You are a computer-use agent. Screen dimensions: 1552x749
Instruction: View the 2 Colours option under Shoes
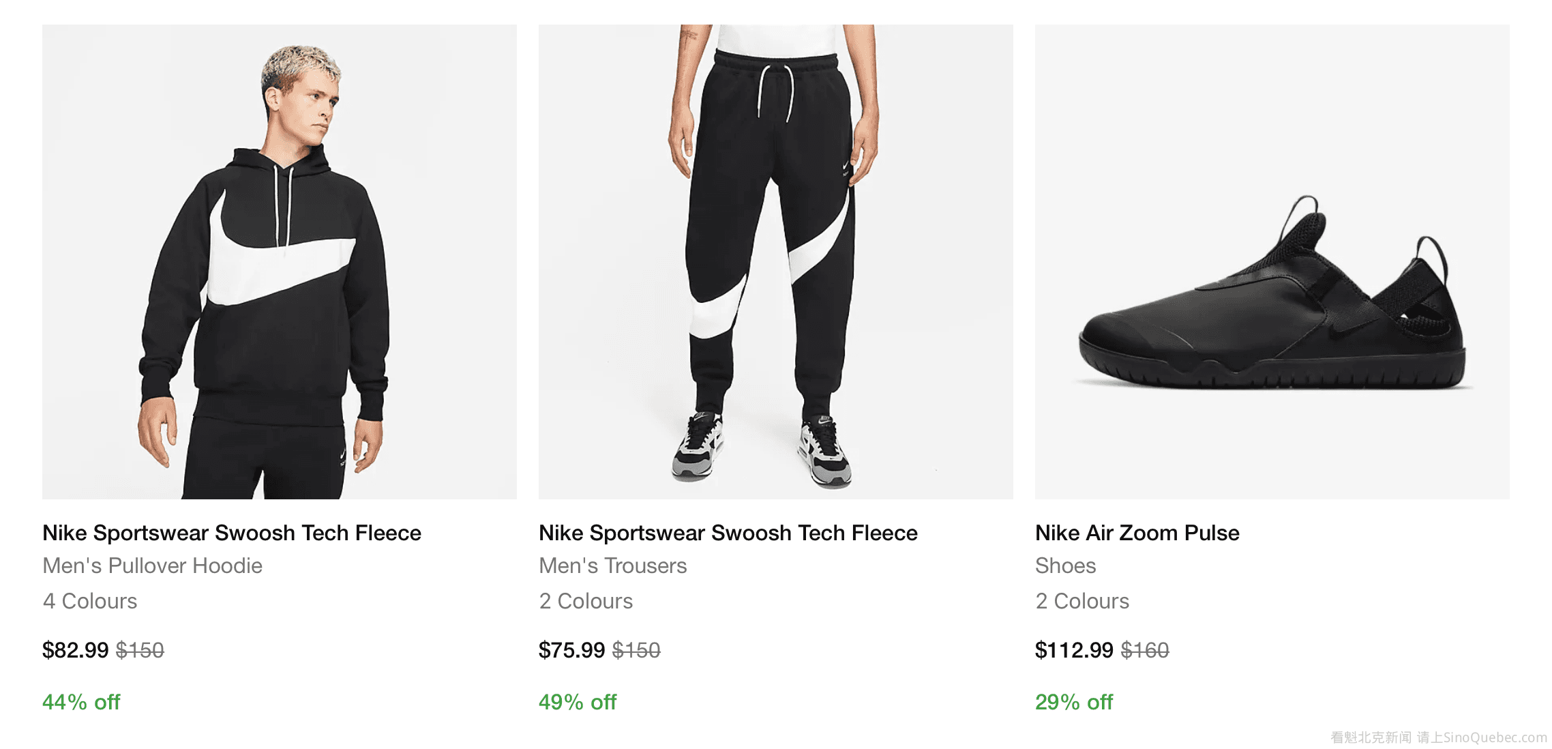point(1082,601)
